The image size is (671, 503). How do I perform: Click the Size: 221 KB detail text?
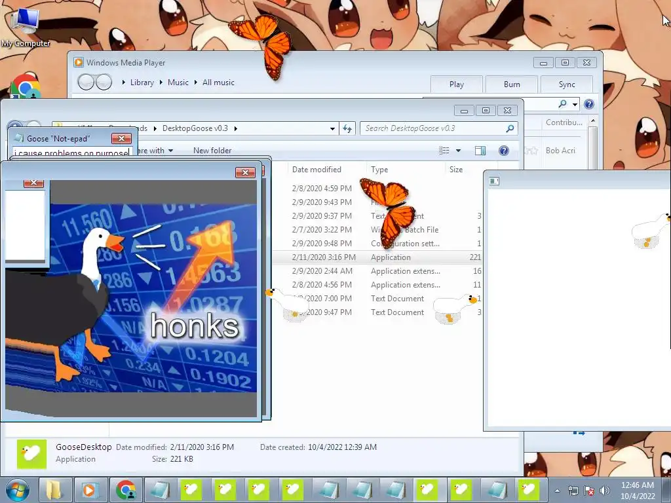(172, 459)
